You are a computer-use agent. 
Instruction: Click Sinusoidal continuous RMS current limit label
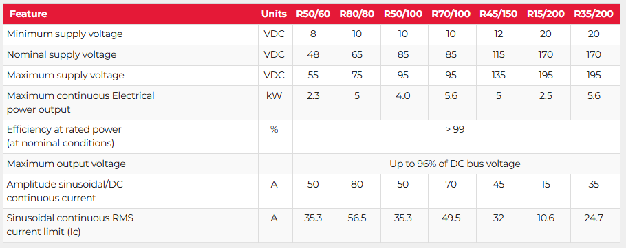pyautogui.click(x=70, y=225)
